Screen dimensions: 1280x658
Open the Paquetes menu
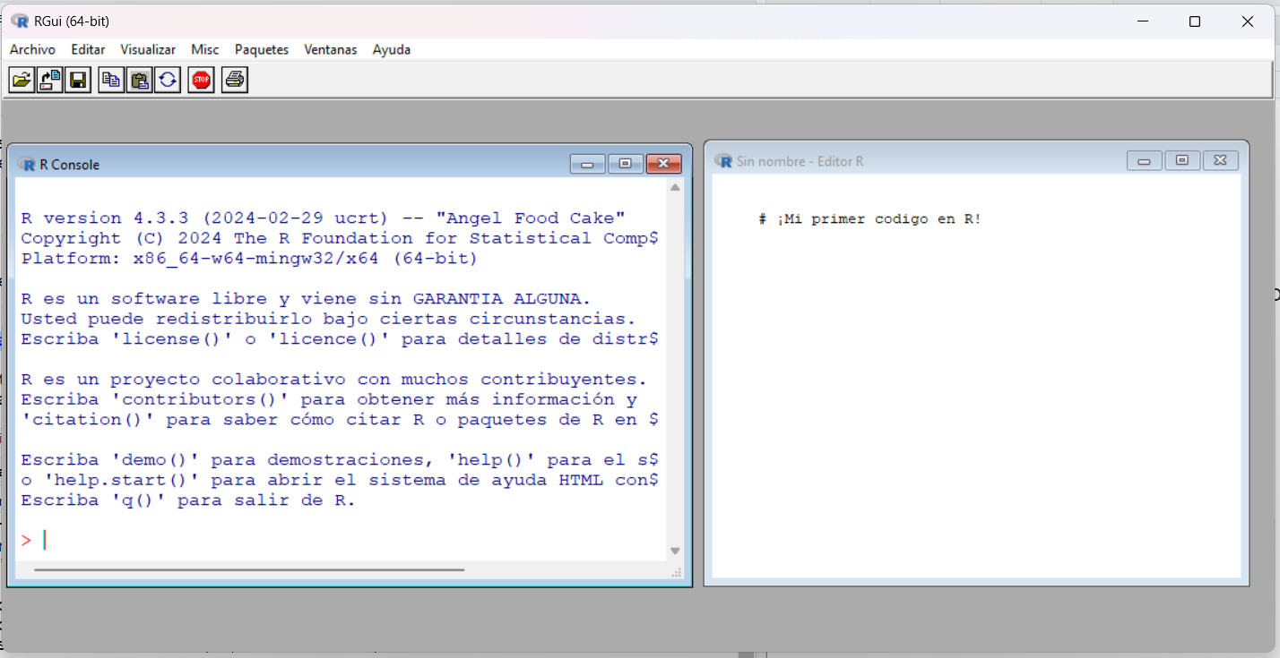[262, 49]
